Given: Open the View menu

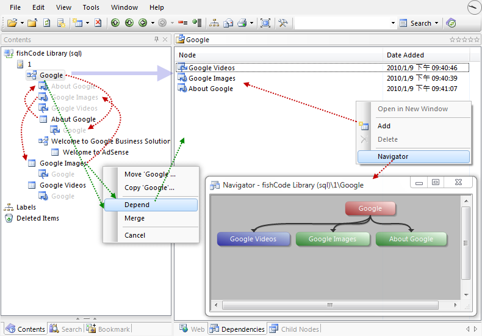Looking at the screenshot, I should (63, 7).
